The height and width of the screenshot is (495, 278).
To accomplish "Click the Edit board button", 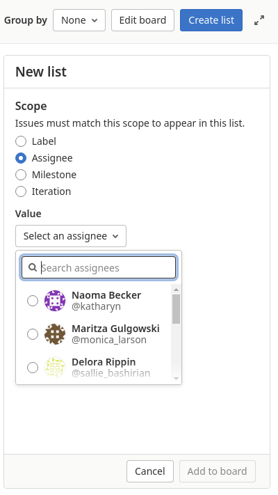I will point(142,20).
